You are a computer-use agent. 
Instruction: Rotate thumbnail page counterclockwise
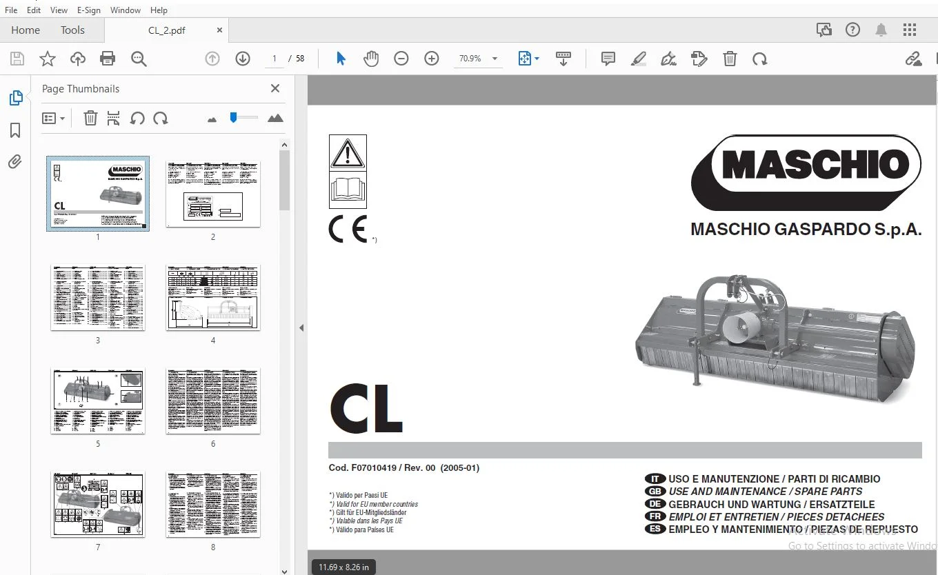click(x=137, y=119)
